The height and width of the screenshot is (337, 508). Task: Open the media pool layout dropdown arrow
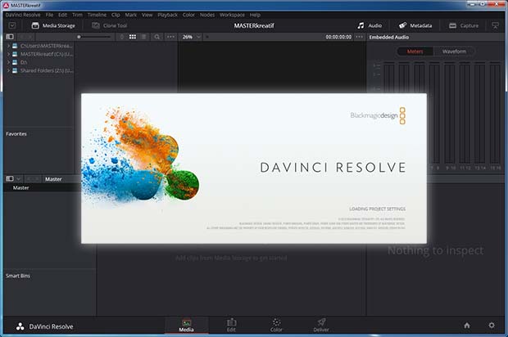19,179
